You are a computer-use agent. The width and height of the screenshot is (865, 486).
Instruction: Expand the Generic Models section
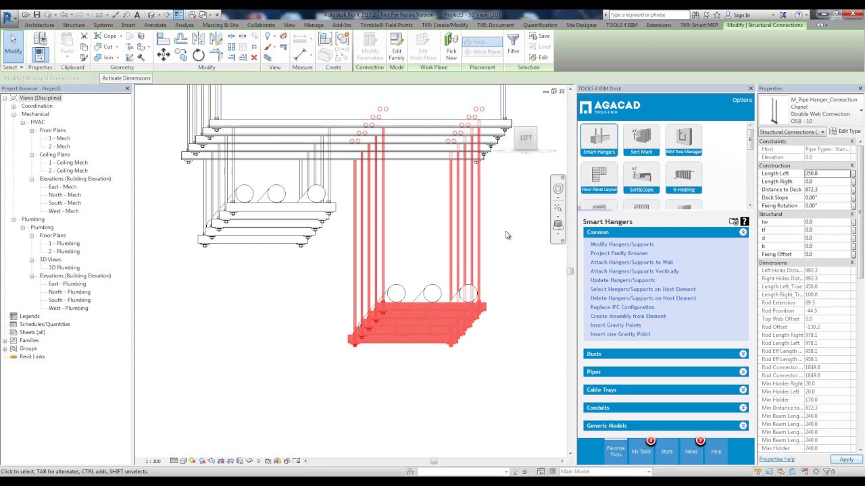click(743, 426)
